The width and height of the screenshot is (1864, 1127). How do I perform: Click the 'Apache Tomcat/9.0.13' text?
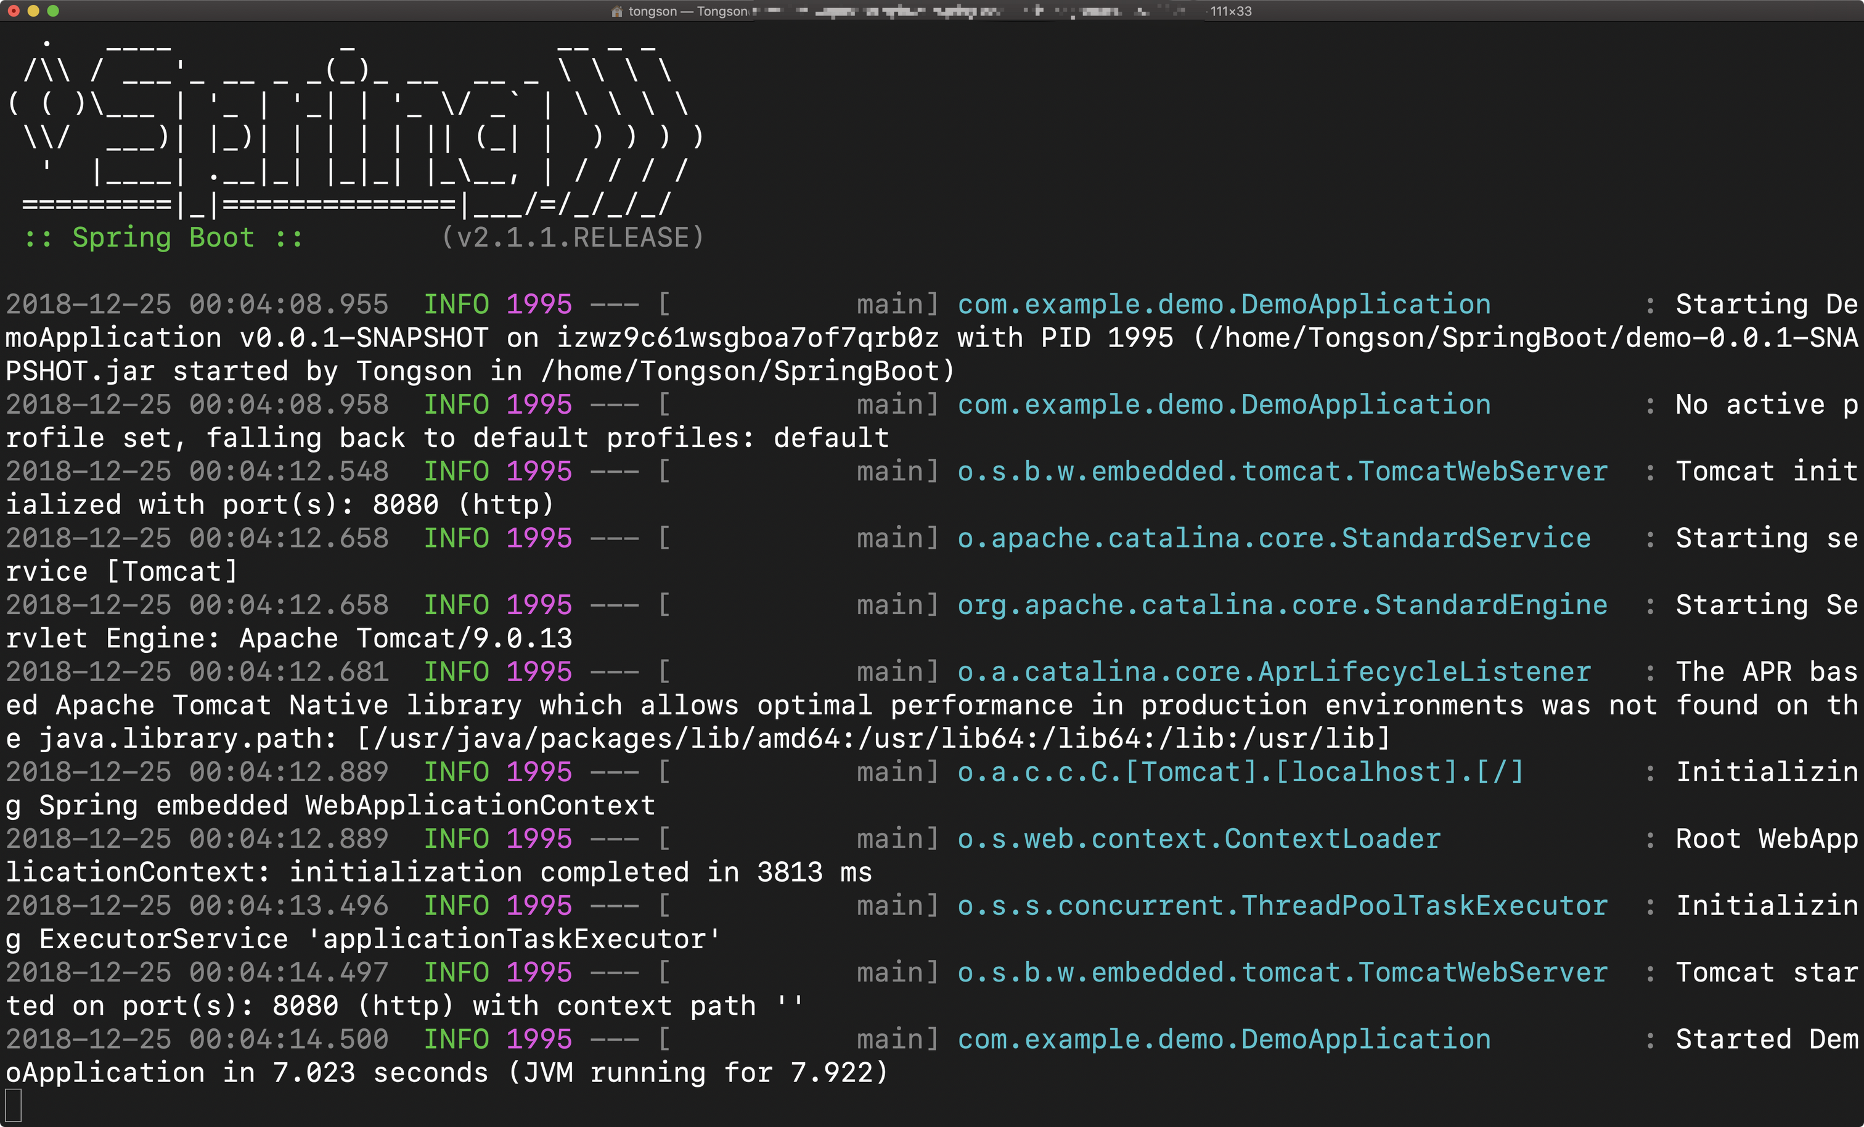[x=406, y=638]
